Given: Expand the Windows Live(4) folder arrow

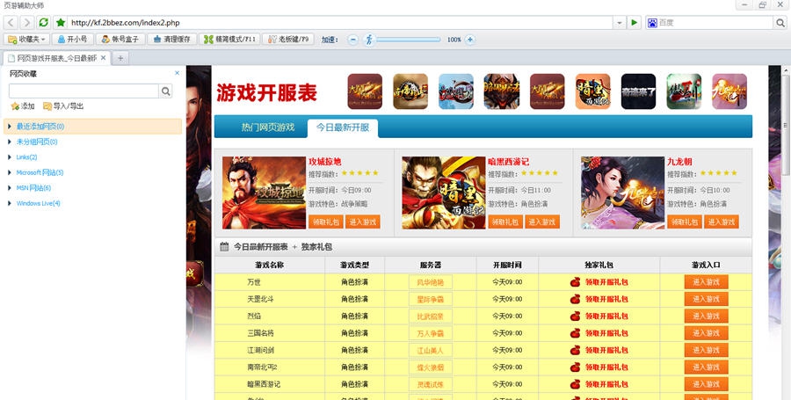Looking at the screenshot, I should pos(10,203).
